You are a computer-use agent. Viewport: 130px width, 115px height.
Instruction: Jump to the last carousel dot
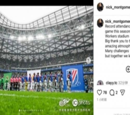click(x=43, y=111)
